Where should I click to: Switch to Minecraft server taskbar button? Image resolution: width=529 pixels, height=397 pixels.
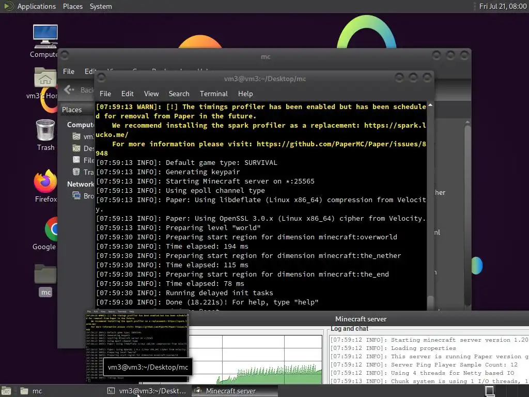click(235, 391)
